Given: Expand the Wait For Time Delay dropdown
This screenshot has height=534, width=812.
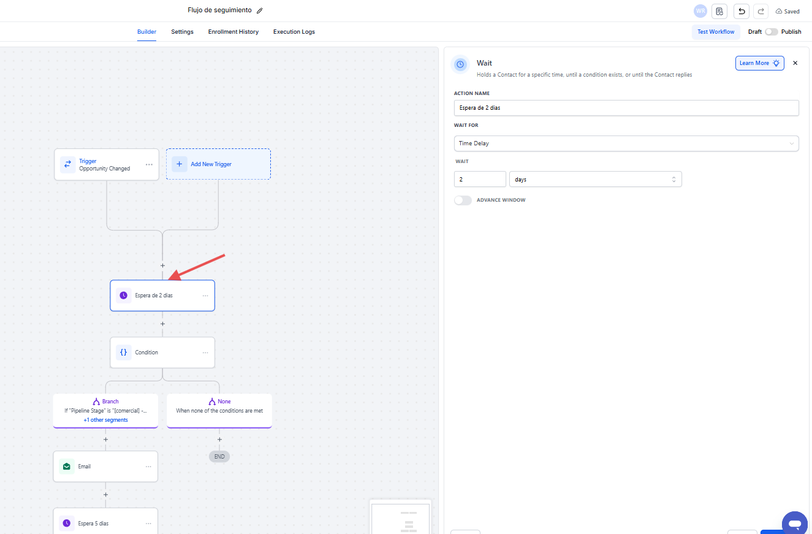Looking at the screenshot, I should pos(626,143).
